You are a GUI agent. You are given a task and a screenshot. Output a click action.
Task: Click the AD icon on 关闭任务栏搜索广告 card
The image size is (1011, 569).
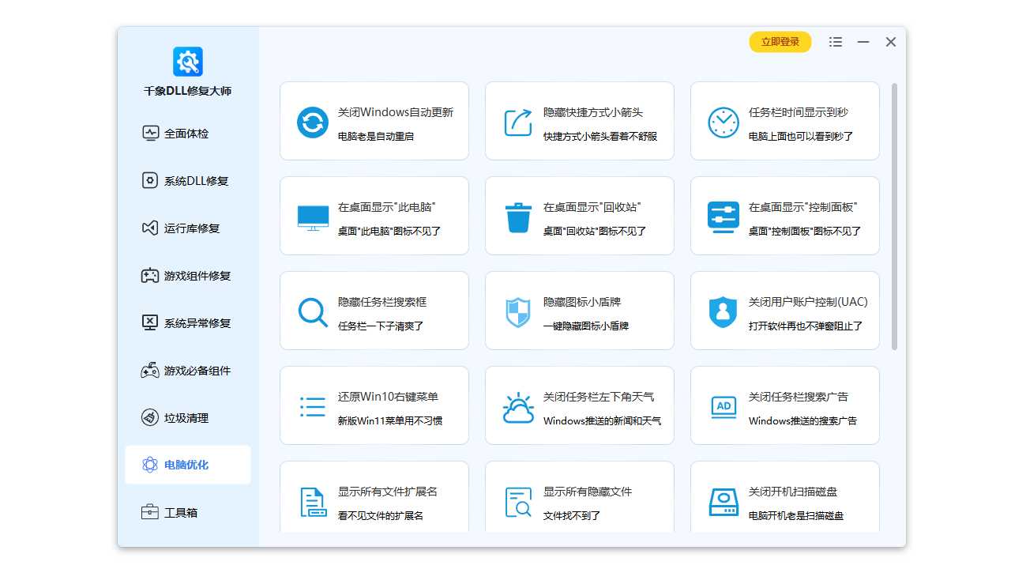(723, 405)
